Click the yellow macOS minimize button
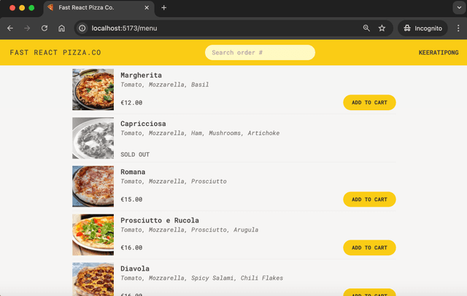The height and width of the screenshot is (296, 467). [22, 8]
